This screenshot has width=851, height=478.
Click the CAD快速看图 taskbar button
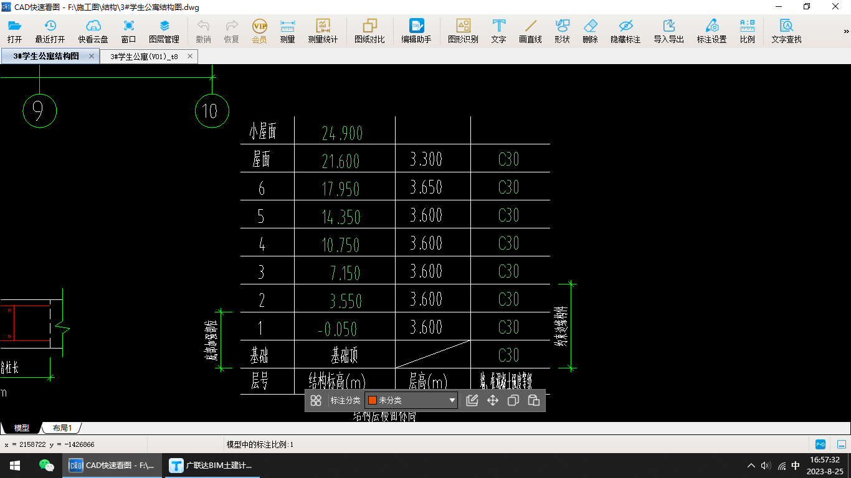pos(112,465)
